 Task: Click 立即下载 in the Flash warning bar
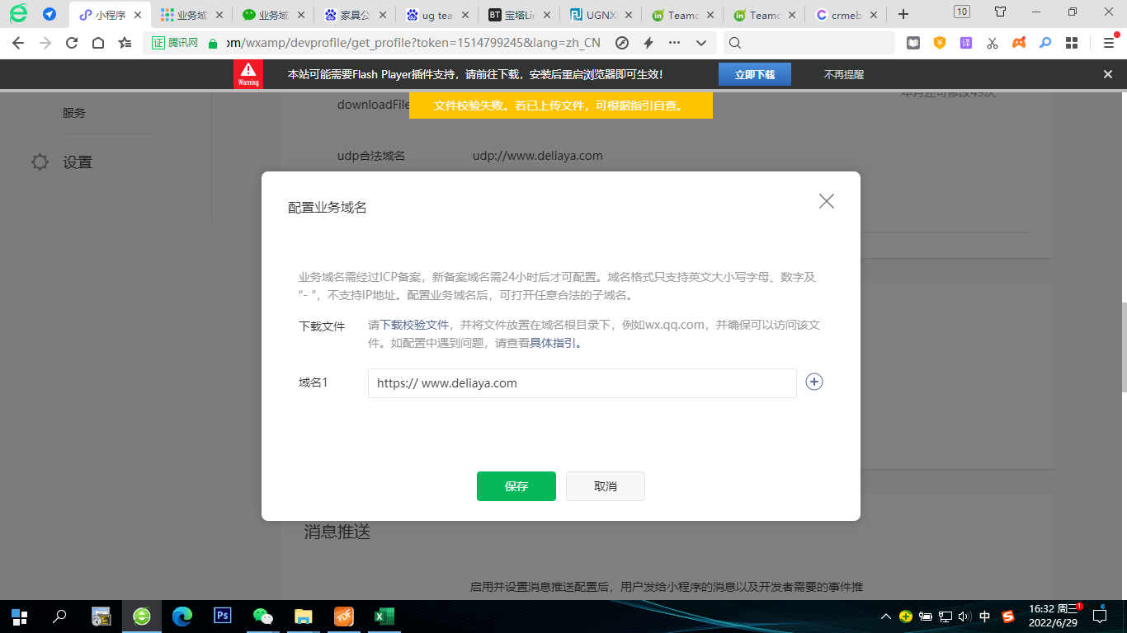pos(754,74)
